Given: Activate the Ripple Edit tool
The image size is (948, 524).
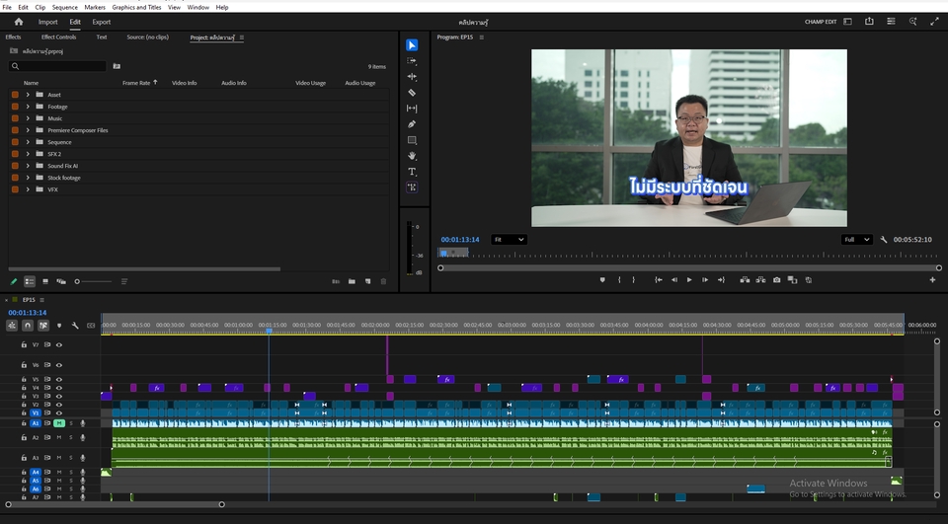Looking at the screenshot, I should [412, 77].
